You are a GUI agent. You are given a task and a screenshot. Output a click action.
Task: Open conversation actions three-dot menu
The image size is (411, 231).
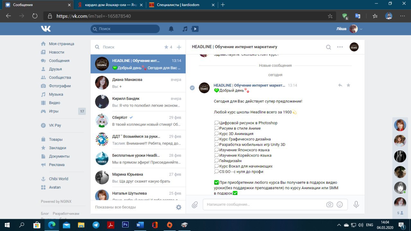click(x=340, y=47)
